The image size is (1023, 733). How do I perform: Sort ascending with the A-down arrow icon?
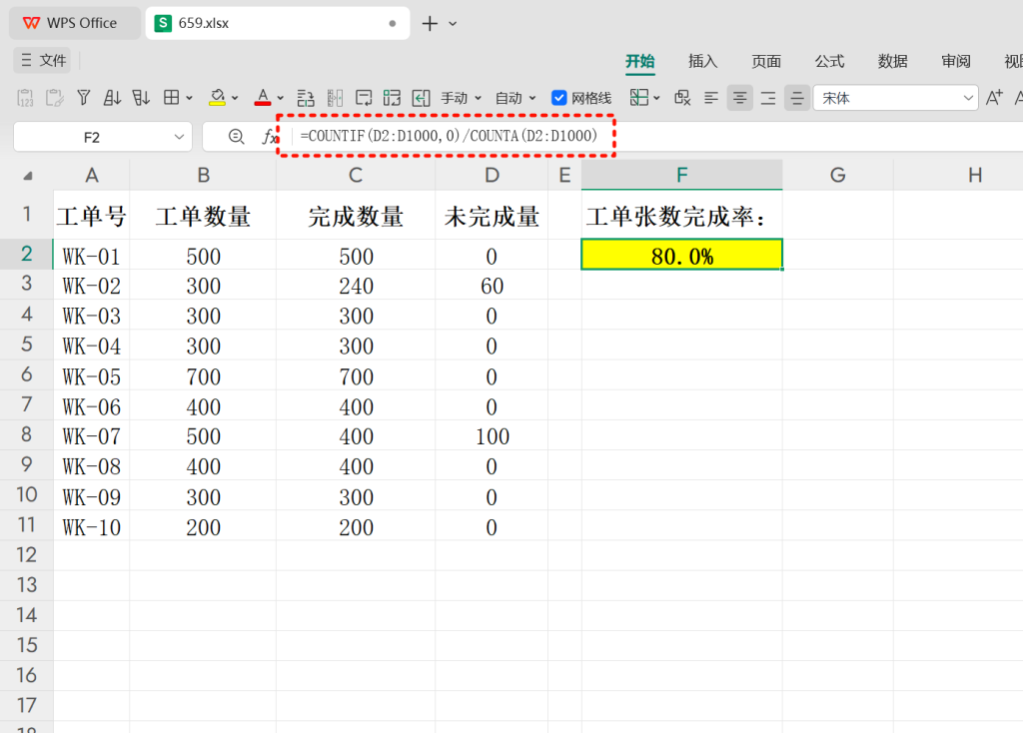click(112, 98)
